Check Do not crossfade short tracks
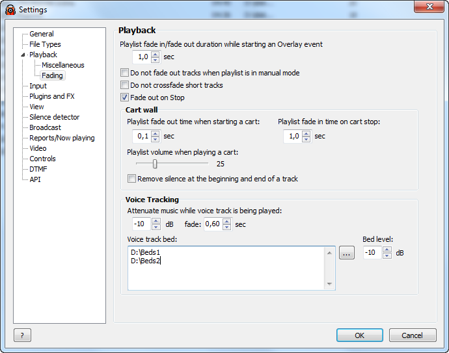449x353 pixels. coord(124,85)
